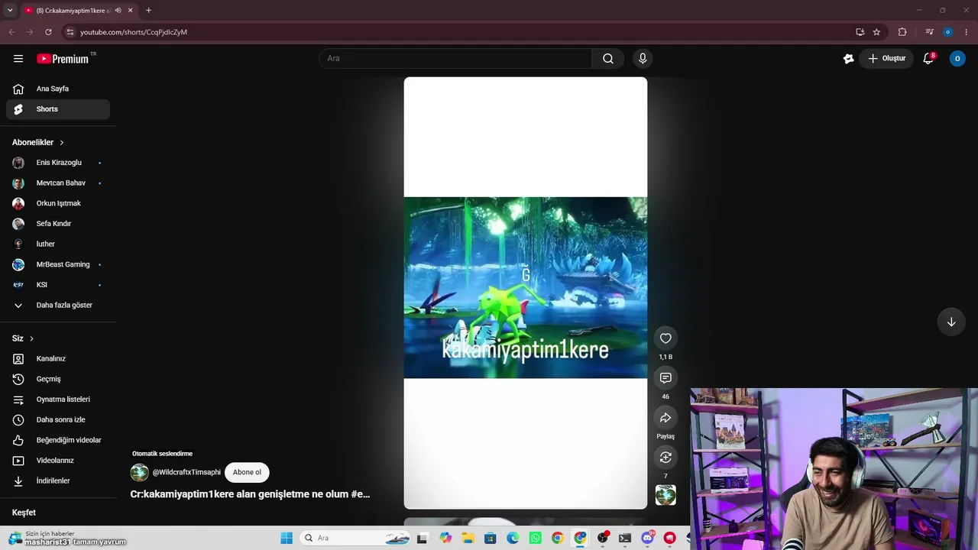This screenshot has width=978, height=550.
Task: Open Terminal from the taskbar
Action: (625, 538)
